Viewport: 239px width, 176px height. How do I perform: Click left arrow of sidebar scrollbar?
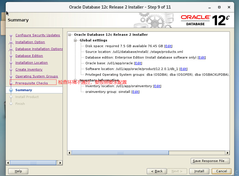8,163
